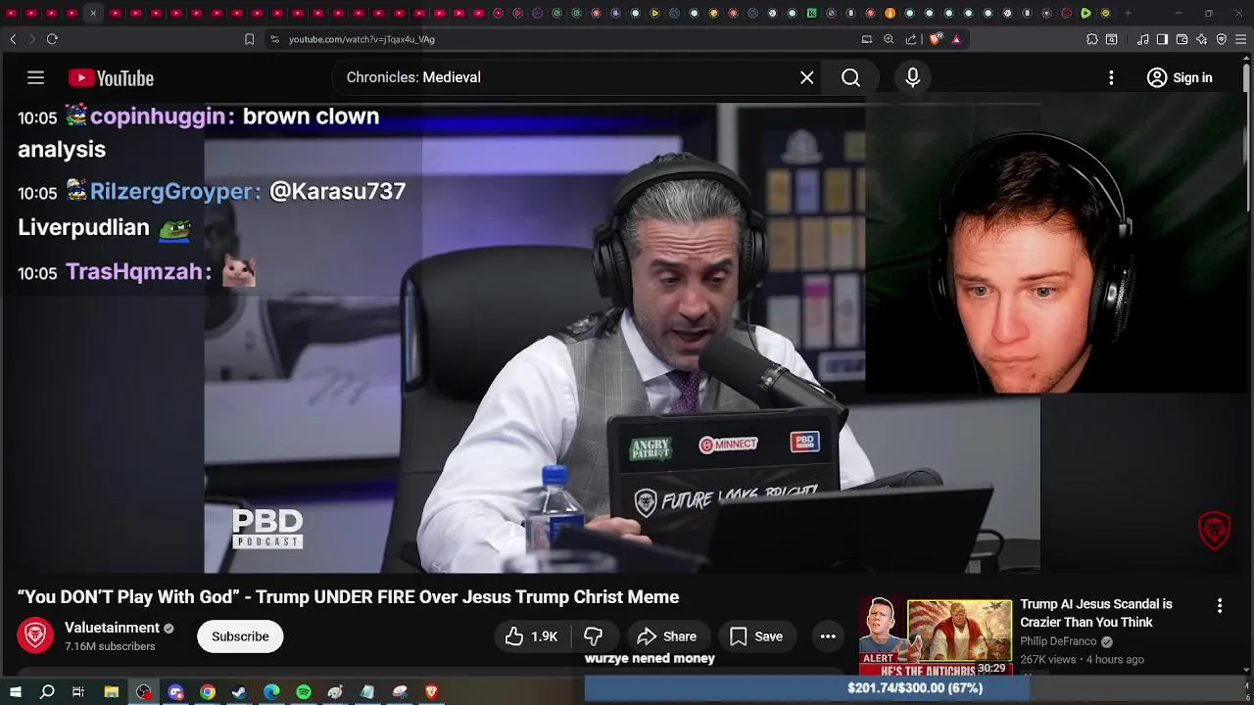Click the video player area
Screen dimensions: 1254x705
tap(622, 338)
